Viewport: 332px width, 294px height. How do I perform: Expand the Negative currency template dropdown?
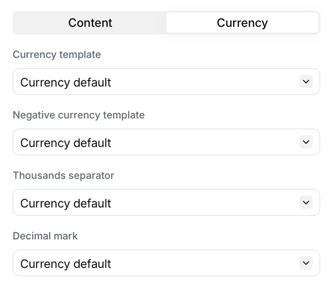pyautogui.click(x=166, y=142)
